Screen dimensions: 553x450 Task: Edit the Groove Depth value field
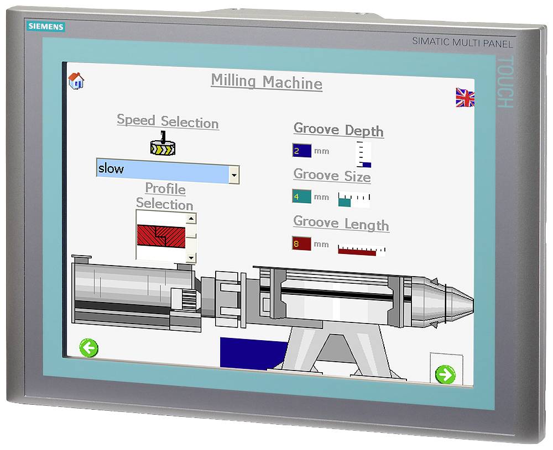tap(301, 150)
